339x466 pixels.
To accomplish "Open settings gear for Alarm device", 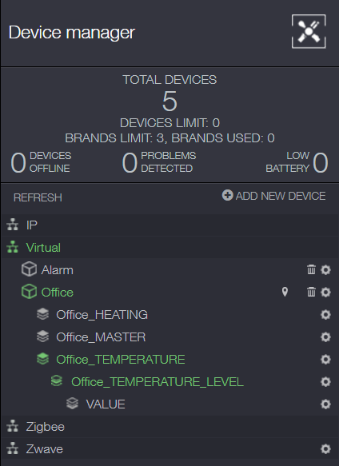I will tap(325, 270).
